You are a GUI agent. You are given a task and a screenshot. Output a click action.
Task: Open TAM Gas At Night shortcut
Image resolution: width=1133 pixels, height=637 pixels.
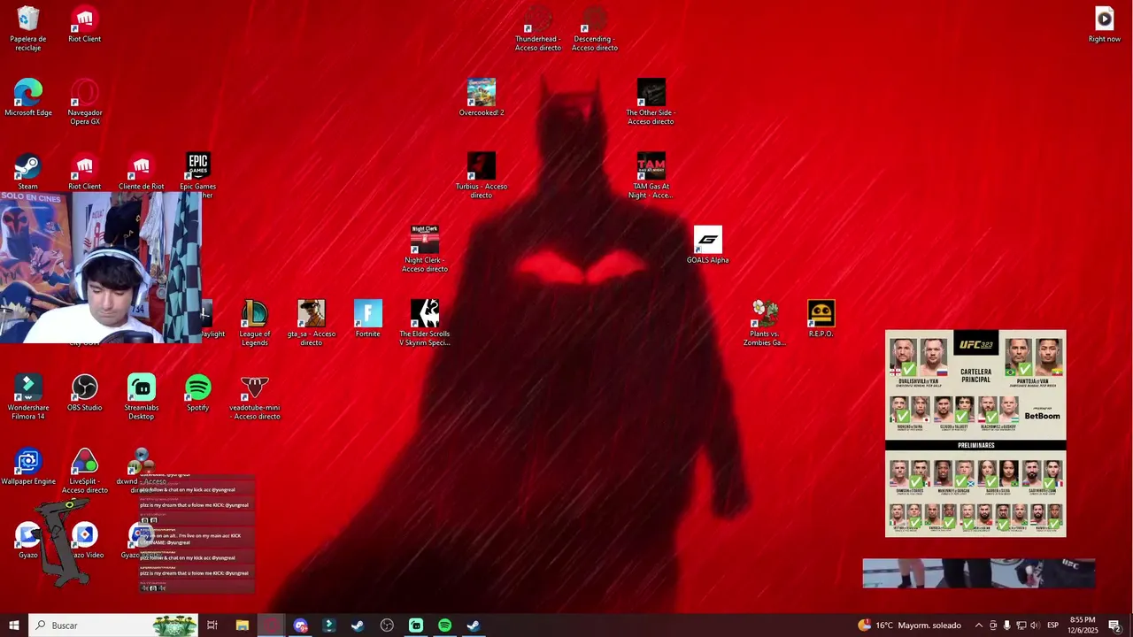[651, 175]
